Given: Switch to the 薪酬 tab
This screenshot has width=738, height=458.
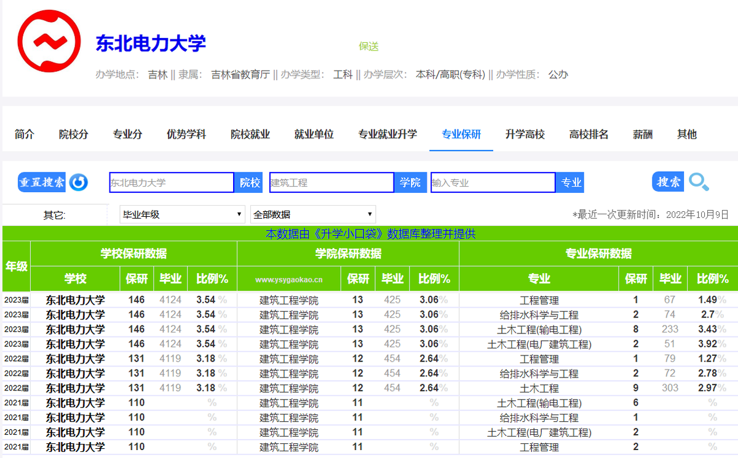Looking at the screenshot, I should coord(643,134).
